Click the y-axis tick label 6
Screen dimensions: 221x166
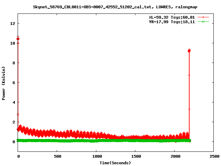coord(14,83)
